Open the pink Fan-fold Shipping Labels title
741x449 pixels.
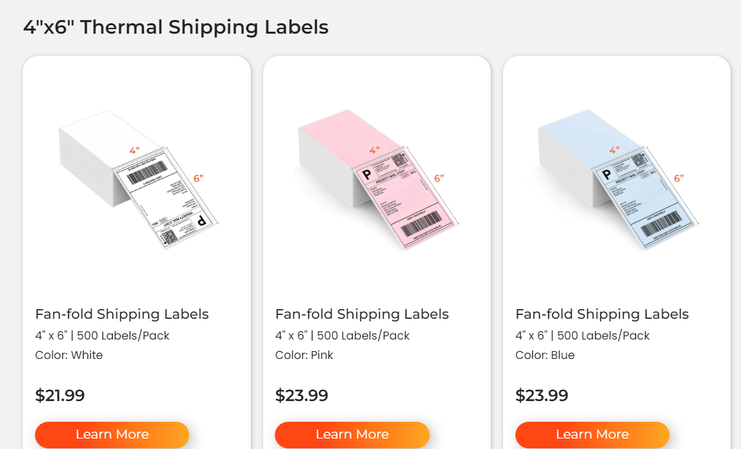pyautogui.click(x=362, y=314)
